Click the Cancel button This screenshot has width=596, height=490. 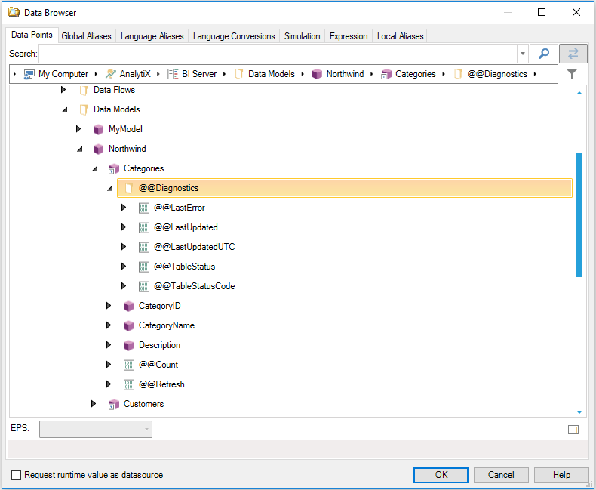point(501,475)
